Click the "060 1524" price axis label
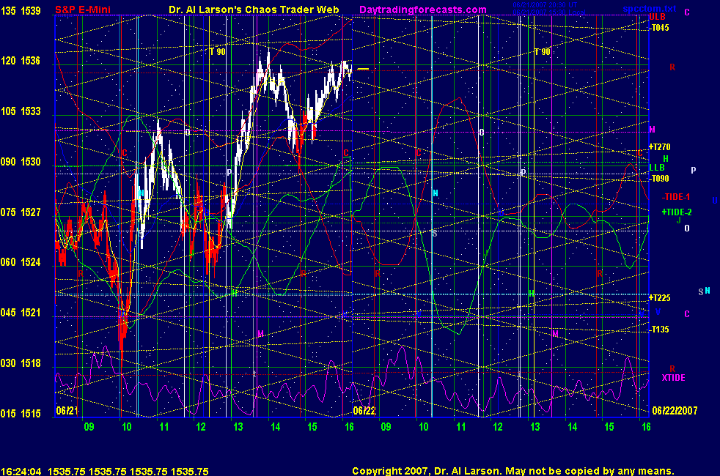The width and height of the screenshot is (720, 476). [x=21, y=262]
